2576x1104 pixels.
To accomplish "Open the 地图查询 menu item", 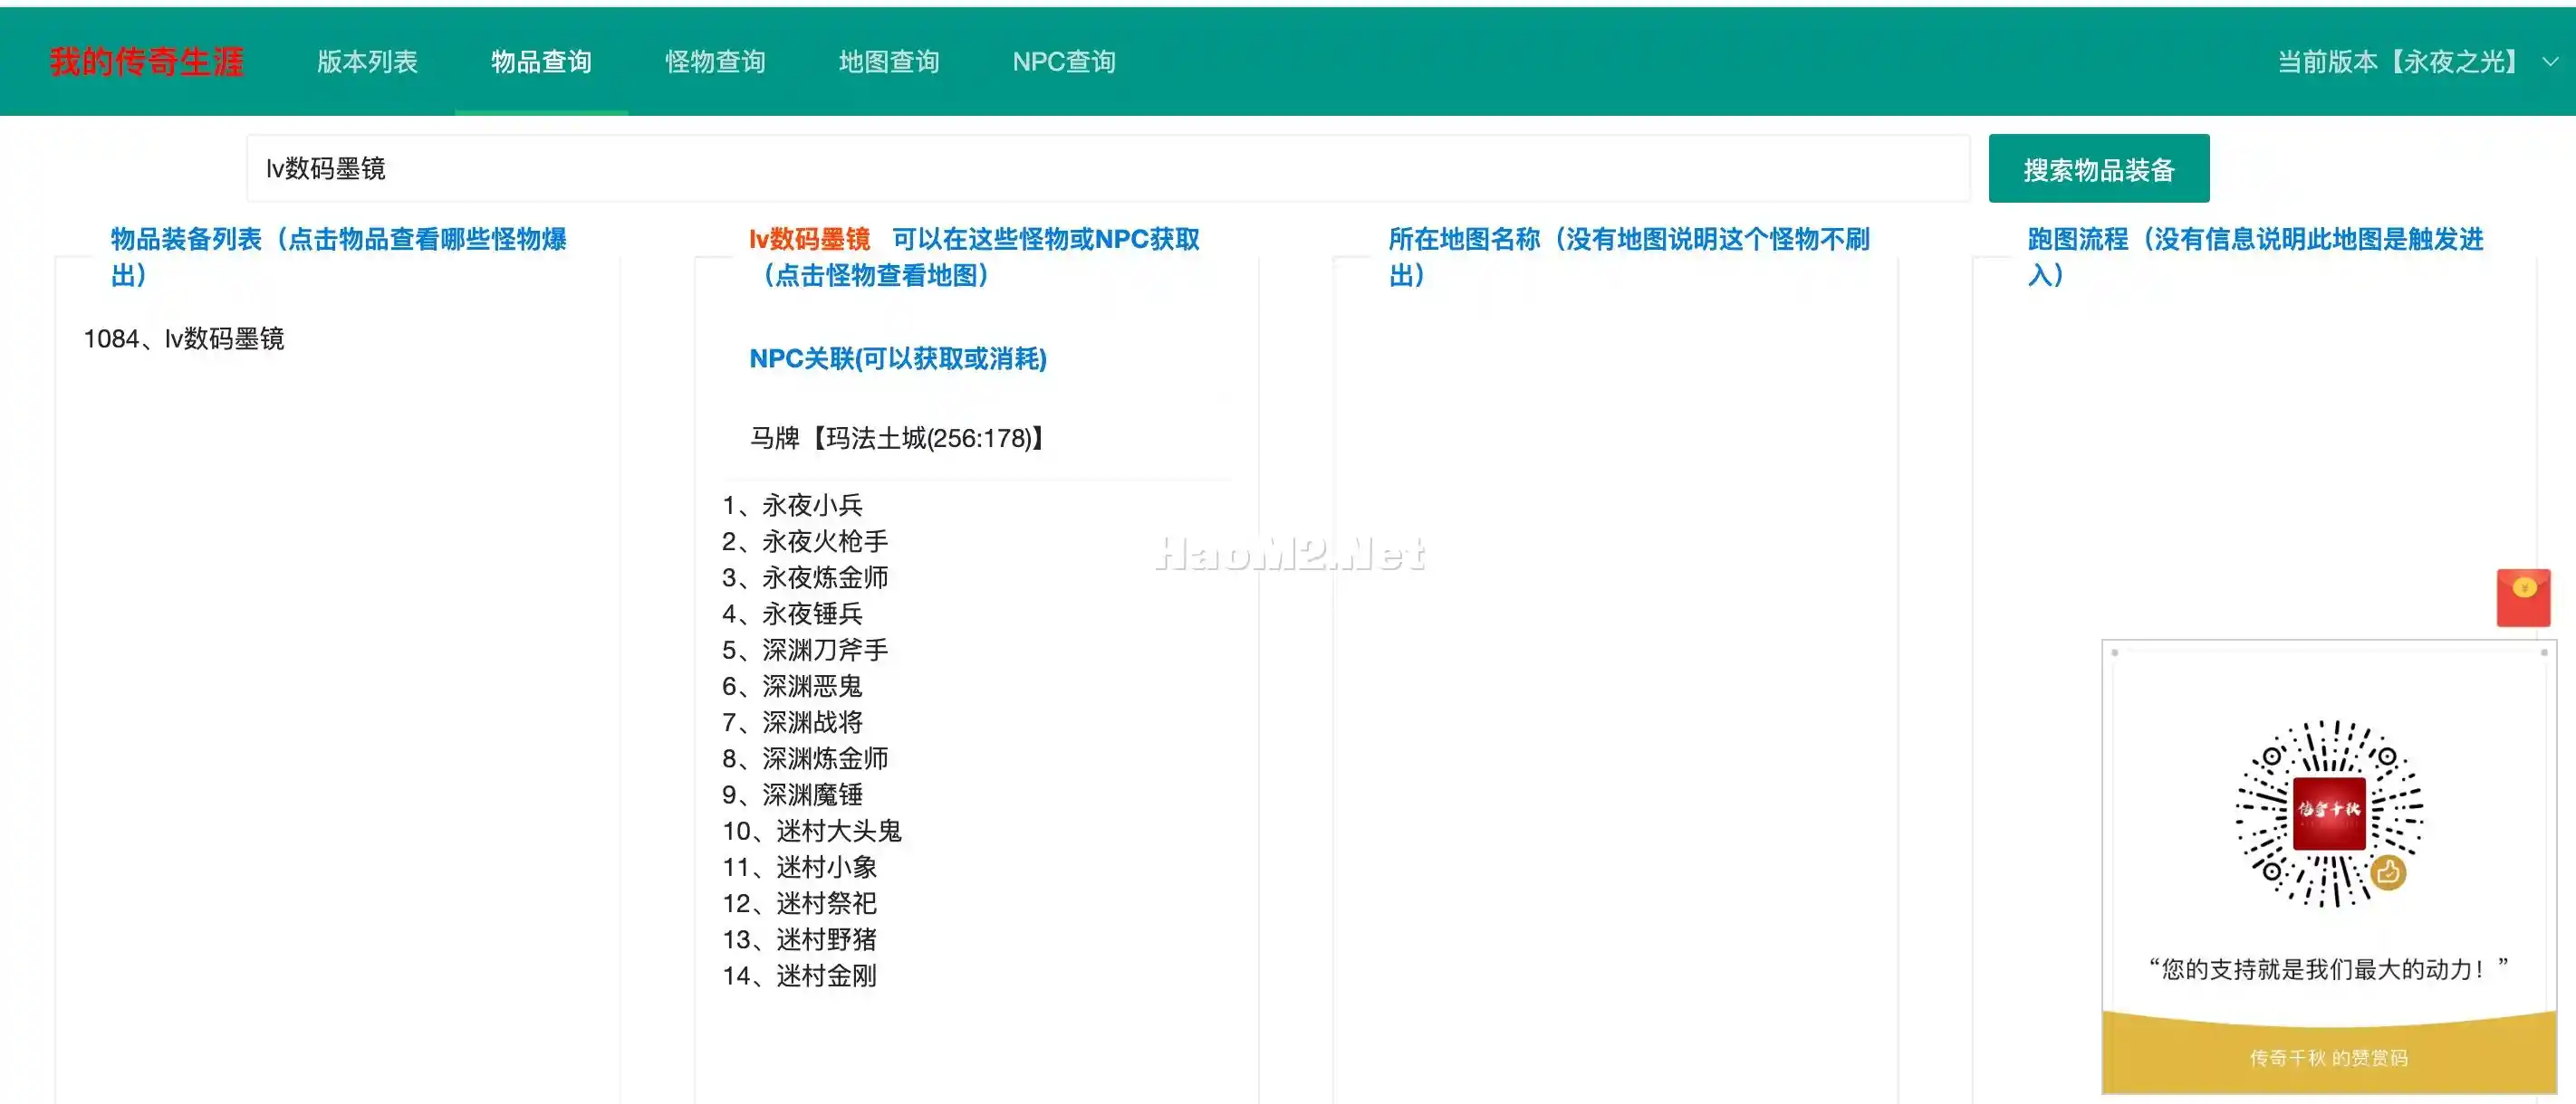I will pos(889,61).
